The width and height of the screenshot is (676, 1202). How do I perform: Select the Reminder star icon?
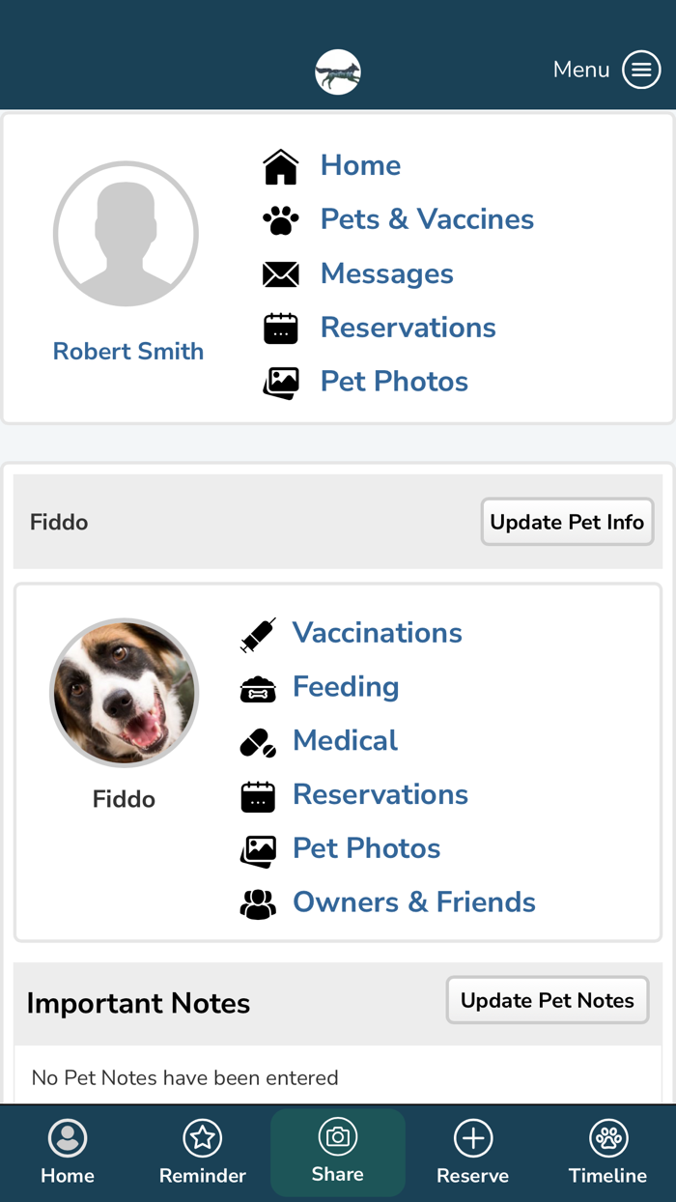pos(203,1138)
